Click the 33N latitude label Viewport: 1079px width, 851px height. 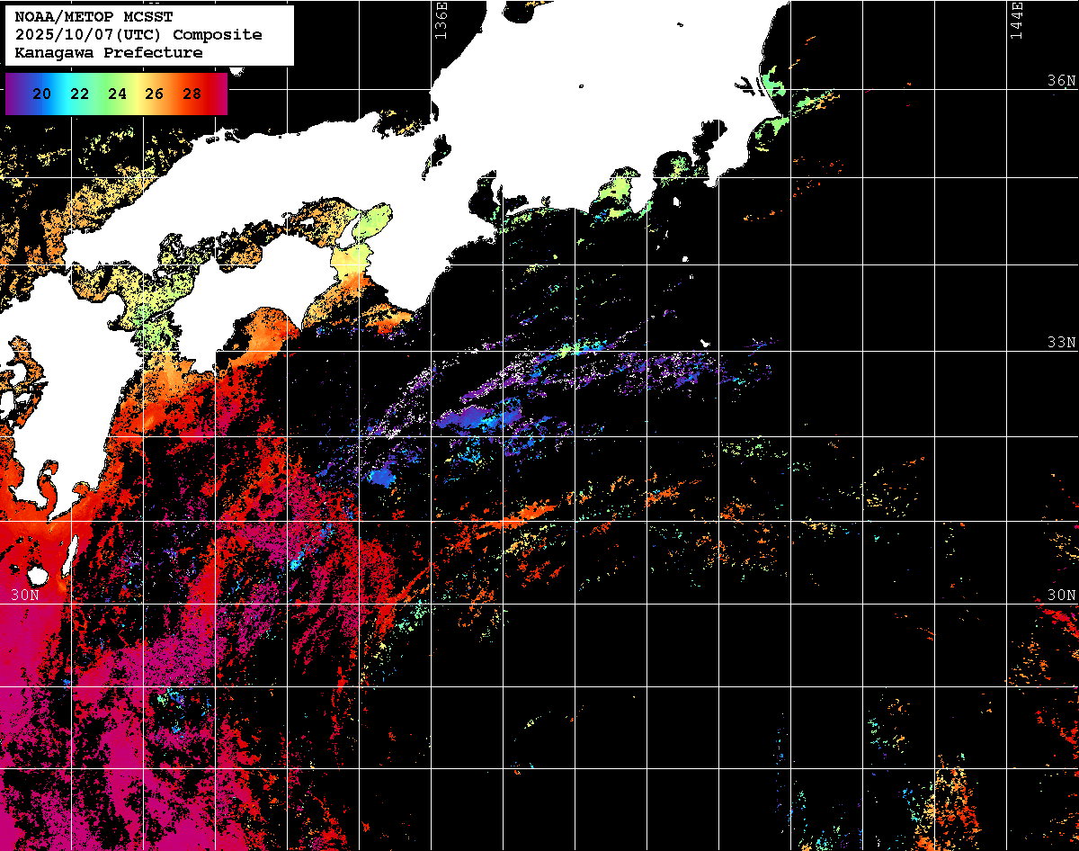(1061, 343)
